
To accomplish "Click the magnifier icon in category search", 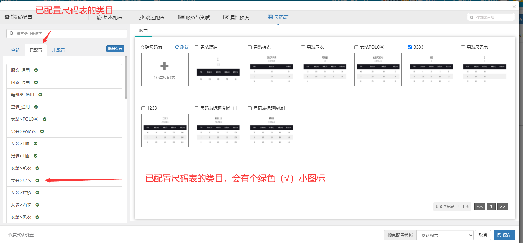I will [12, 33].
